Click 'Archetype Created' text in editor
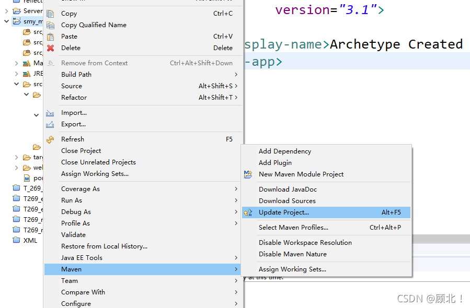Viewport: 470px width, 308px height. [x=396, y=44]
